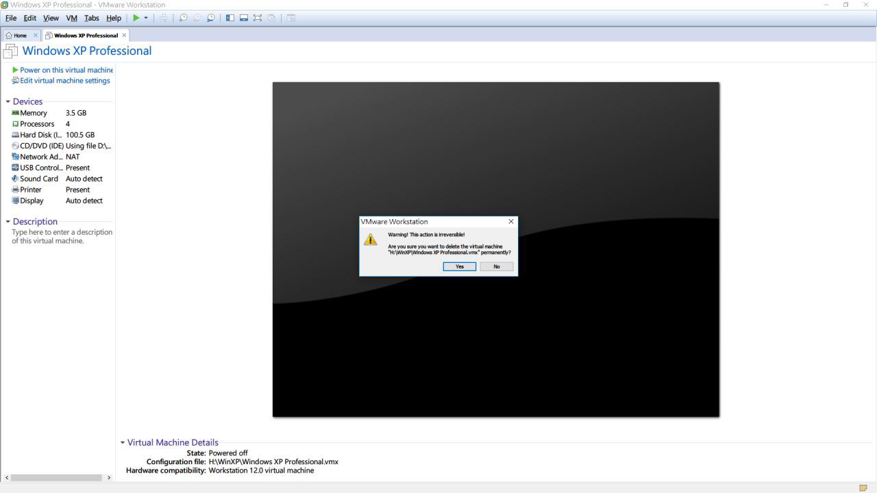877x493 pixels.
Task: Open the power options dropdown arrow in toolbar
Action: pyautogui.click(x=146, y=18)
